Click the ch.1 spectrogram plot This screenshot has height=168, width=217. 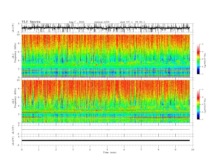[106, 56]
